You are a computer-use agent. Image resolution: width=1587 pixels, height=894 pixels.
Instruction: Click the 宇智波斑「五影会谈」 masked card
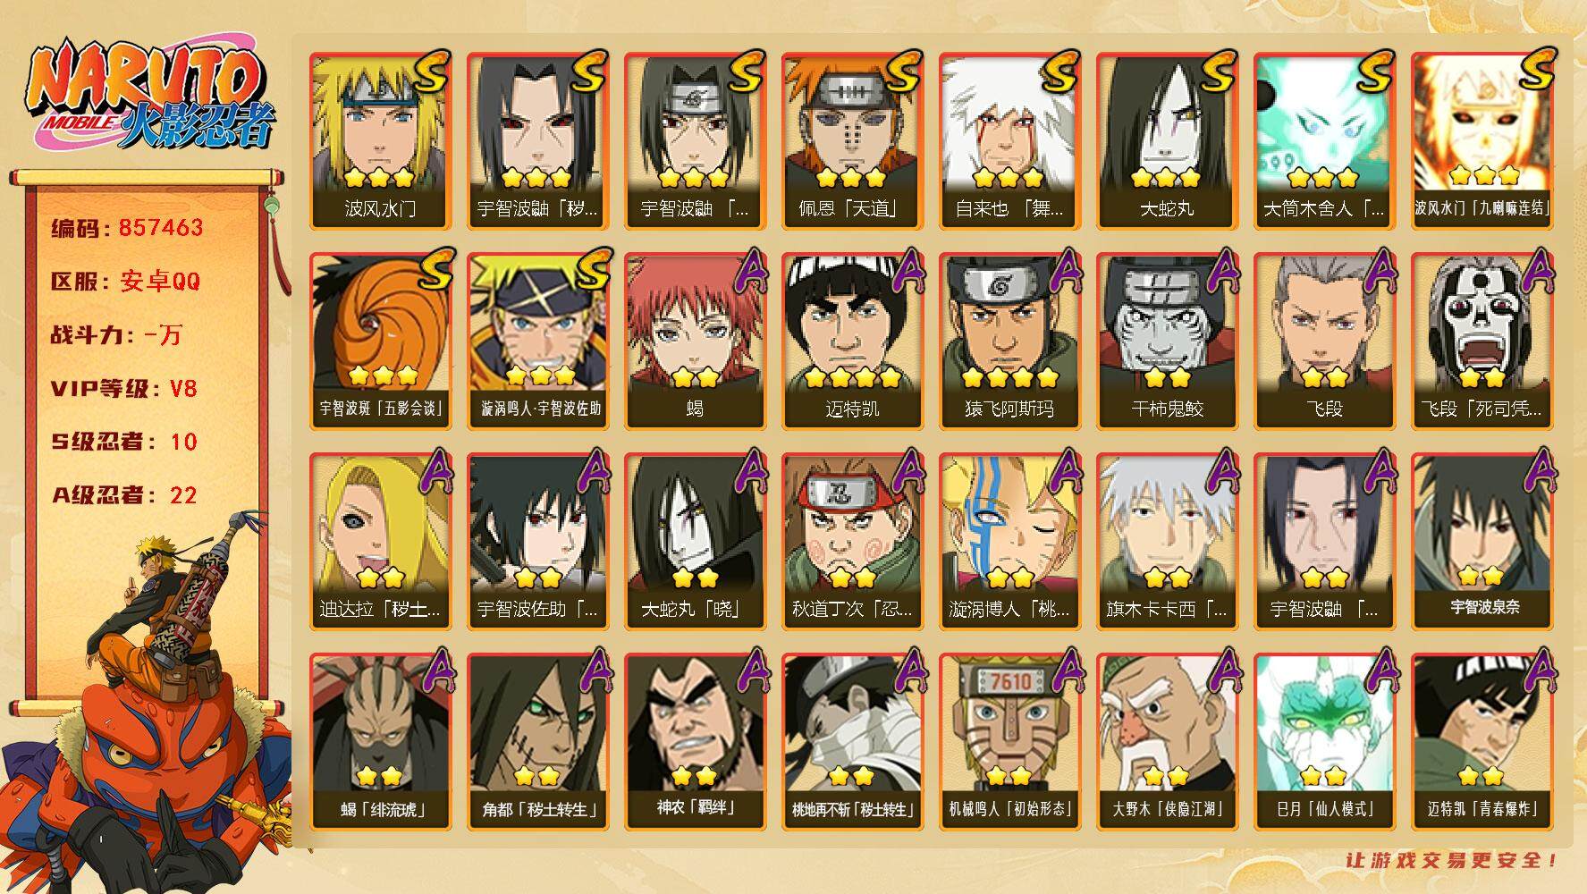[381, 342]
